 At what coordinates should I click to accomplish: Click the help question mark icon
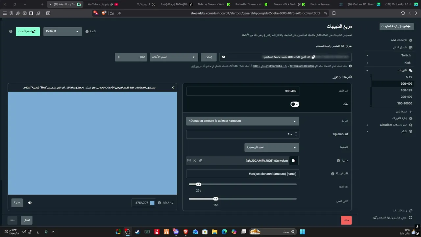click(x=11, y=32)
